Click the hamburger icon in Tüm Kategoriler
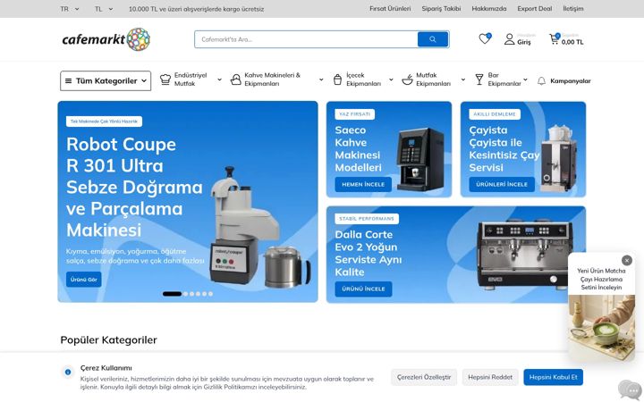The image size is (644, 402). click(x=69, y=80)
